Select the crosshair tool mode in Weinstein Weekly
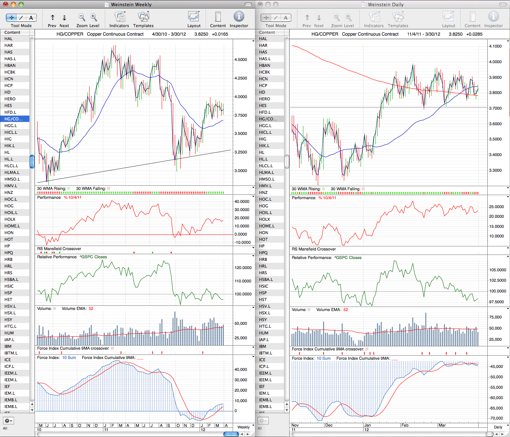 click(x=12, y=17)
